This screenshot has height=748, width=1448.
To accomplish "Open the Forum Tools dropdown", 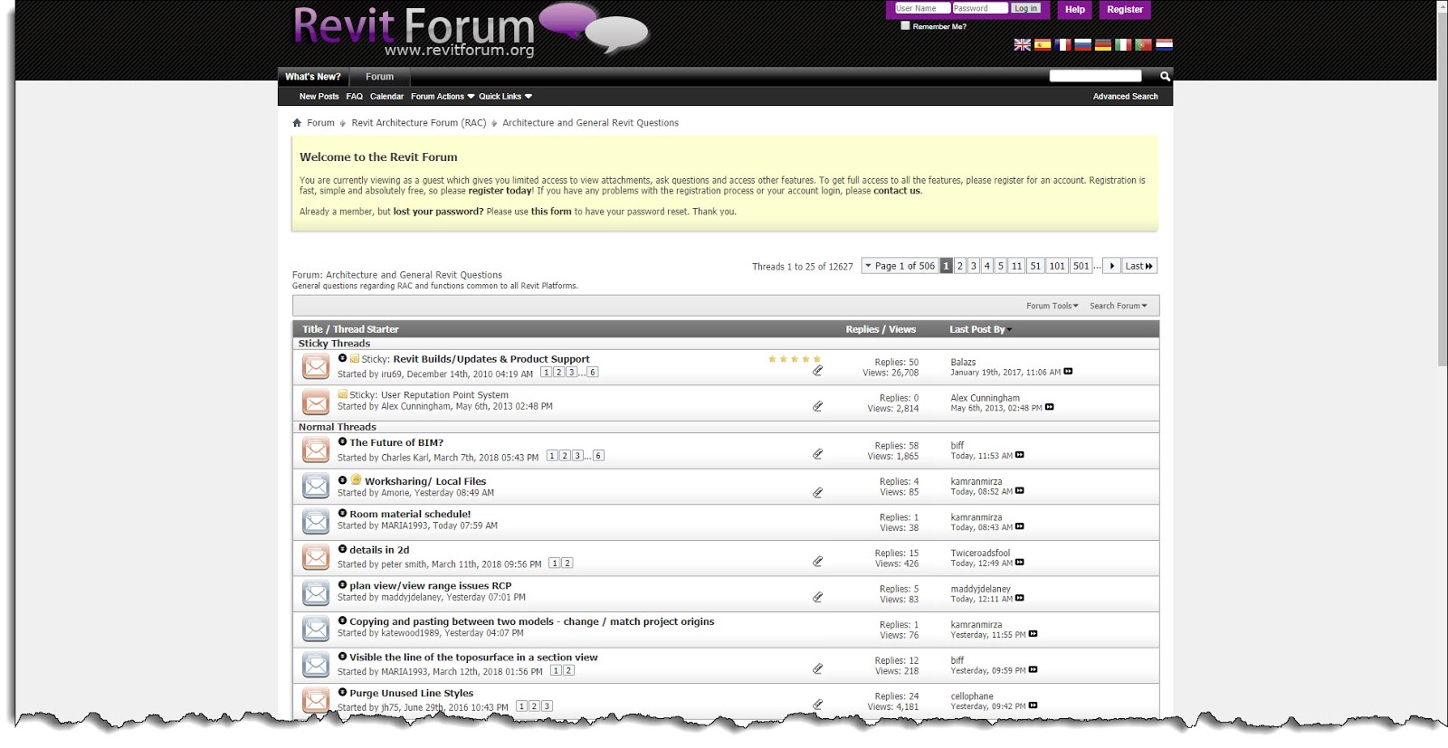I will click(x=1053, y=306).
